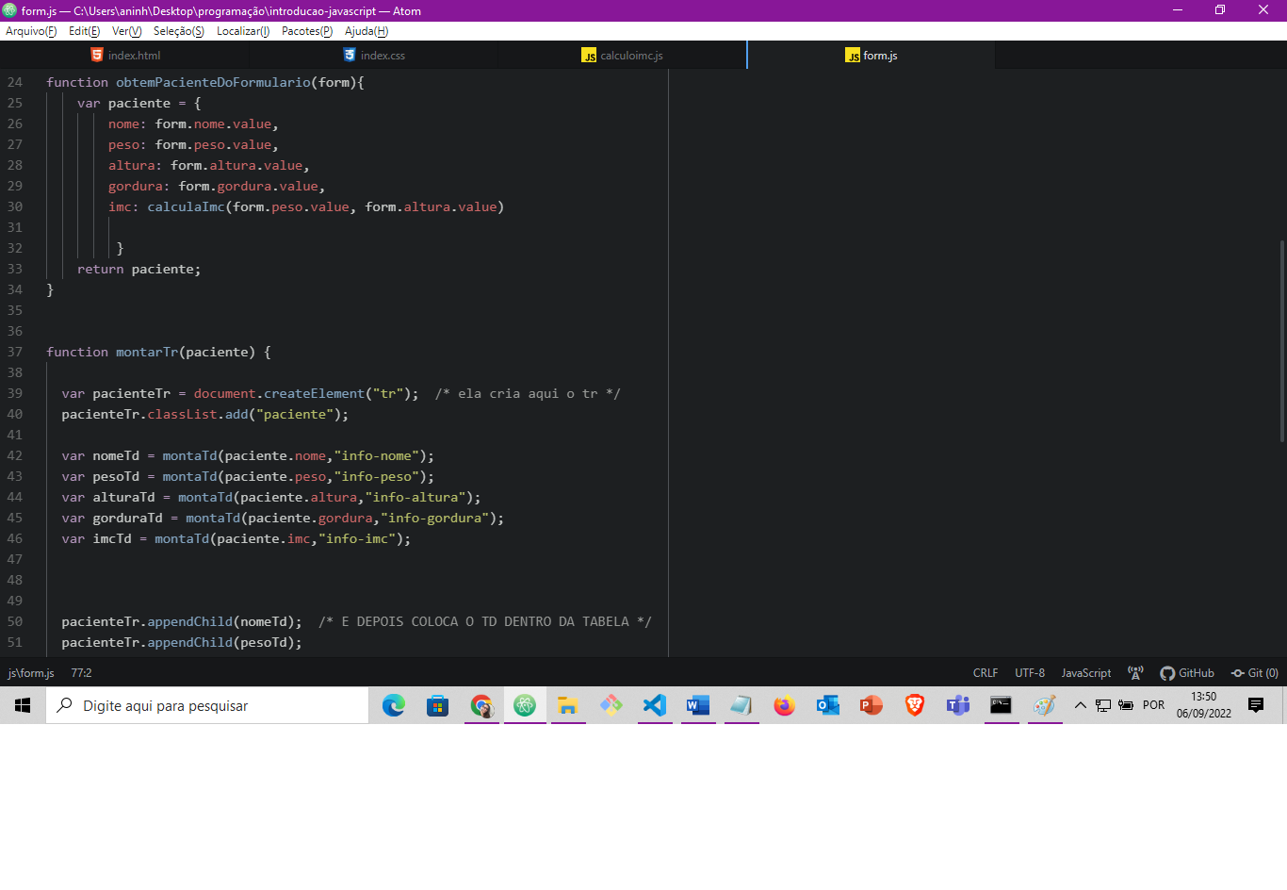
Task: Open Google Chrome from taskbar
Action: (481, 705)
